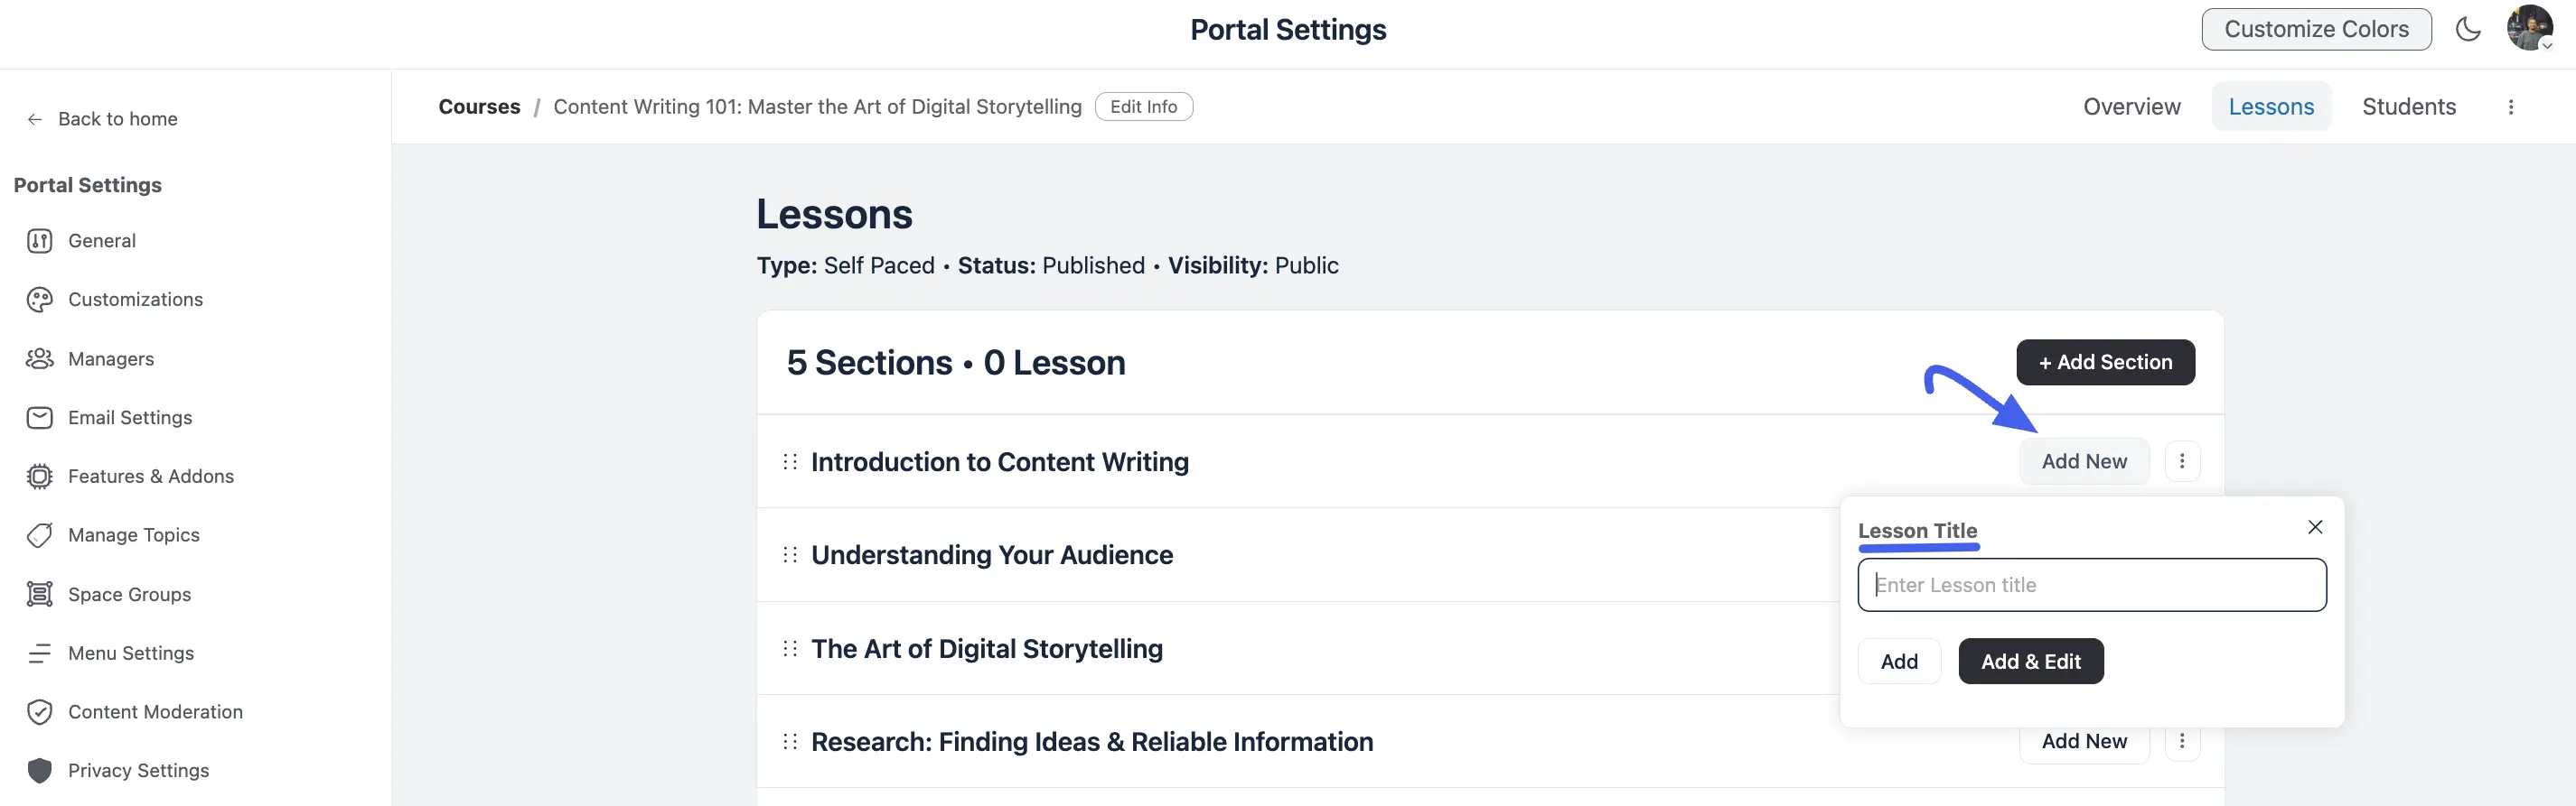Toggle dark mode moon icon
The height and width of the screenshot is (806, 2576).
pyautogui.click(x=2468, y=29)
